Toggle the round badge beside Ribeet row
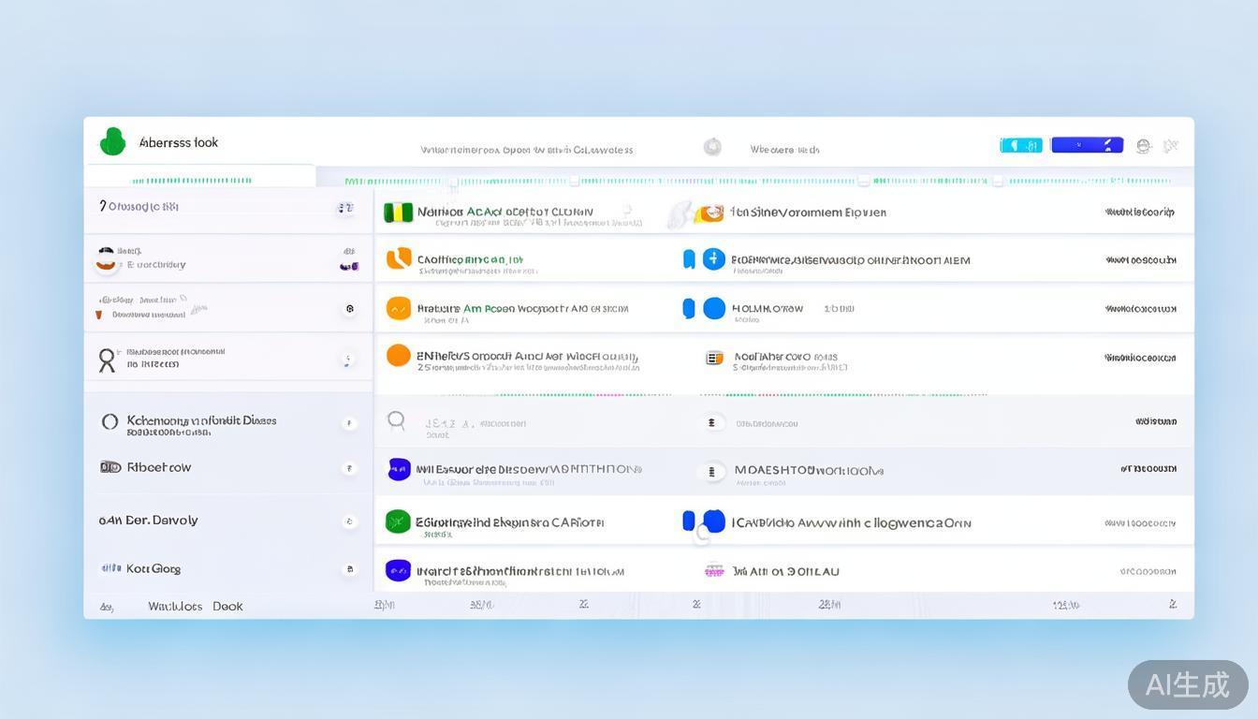This screenshot has width=1258, height=719. click(x=349, y=468)
